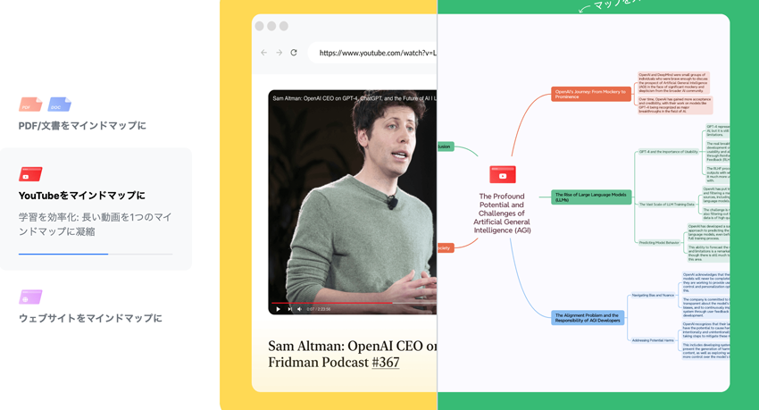Select The Alignment Problem blue node
The image size is (759, 410).
[x=588, y=317]
